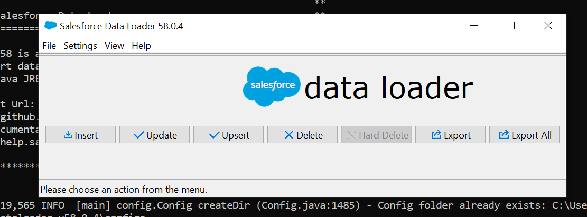
Task: Open the Help menu
Action: point(141,46)
